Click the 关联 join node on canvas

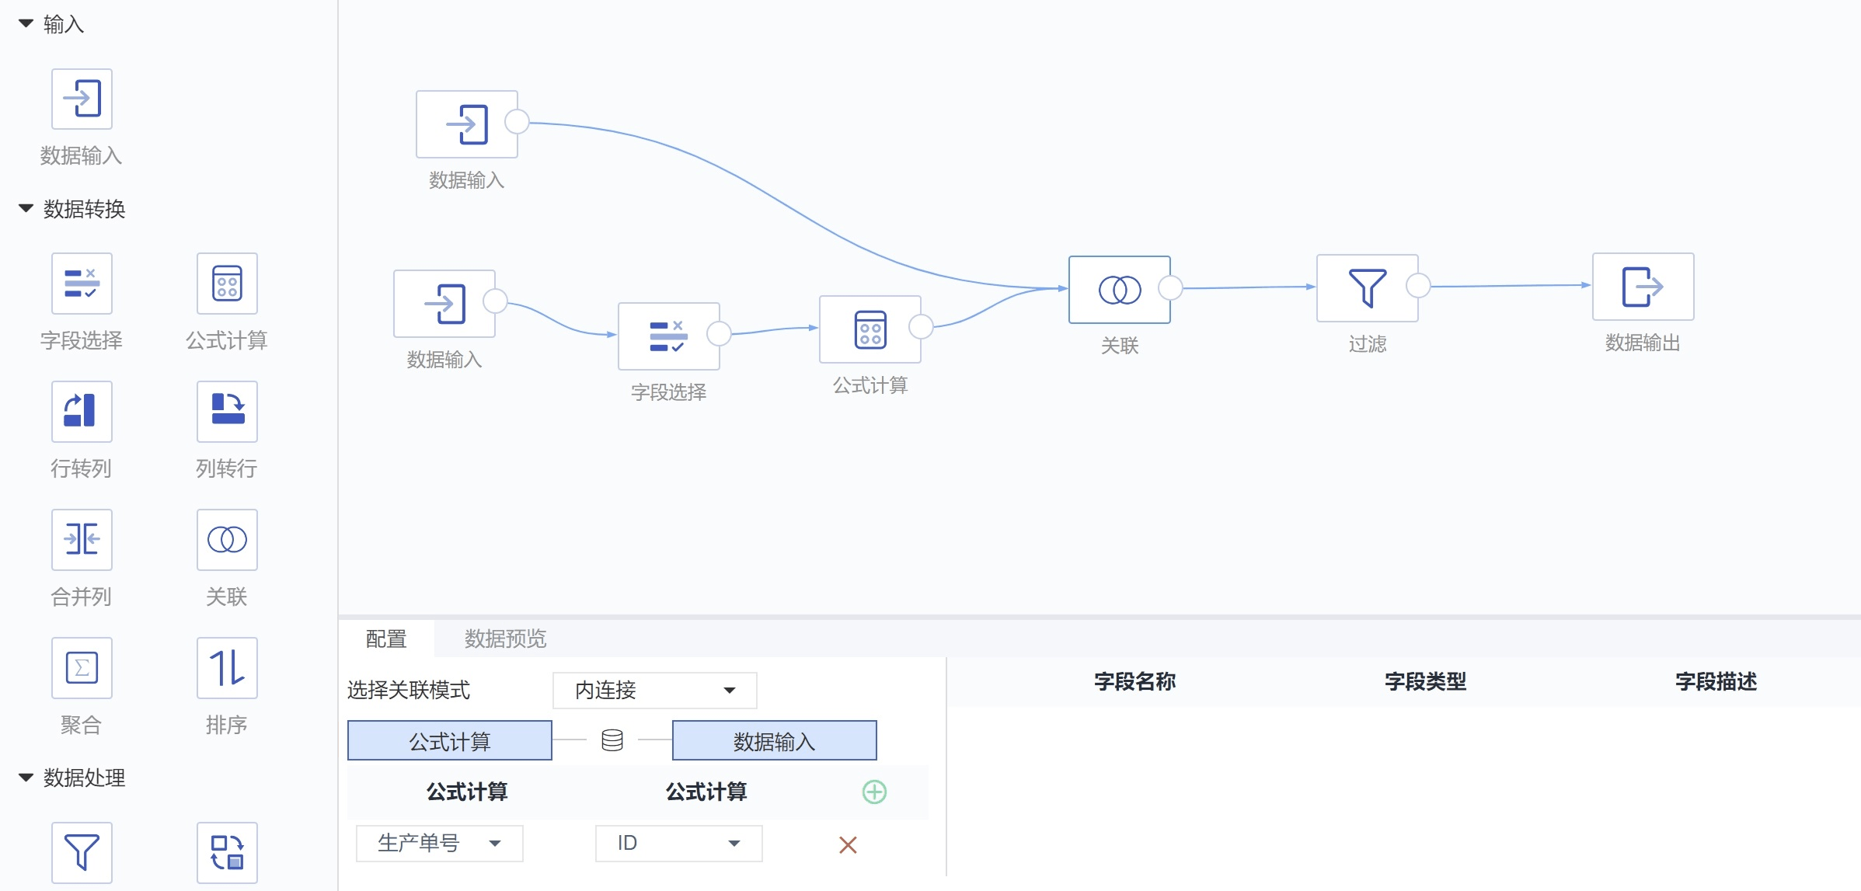tap(1119, 290)
